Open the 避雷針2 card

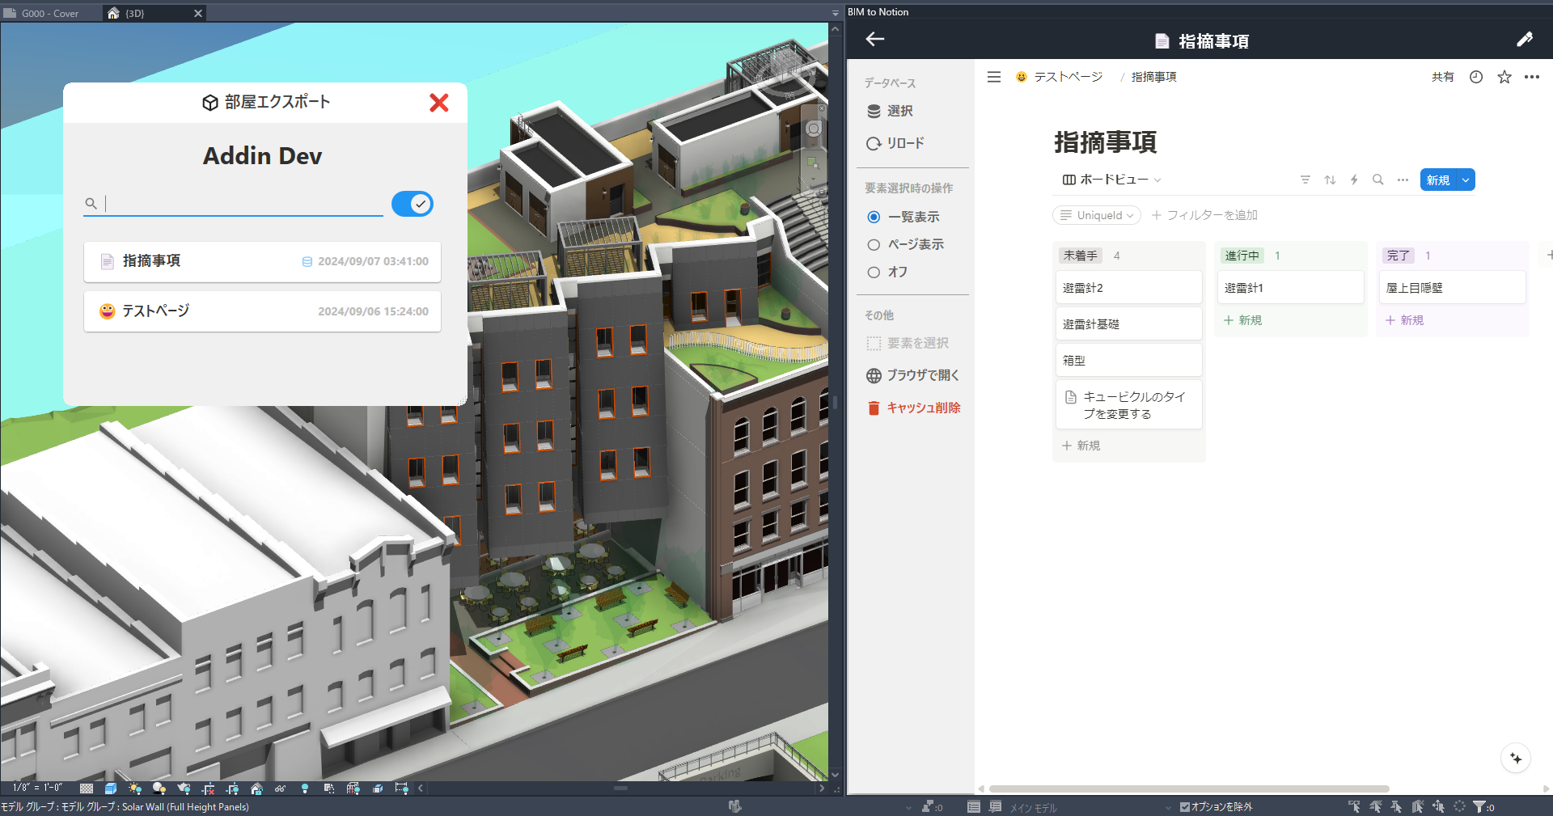tap(1129, 288)
